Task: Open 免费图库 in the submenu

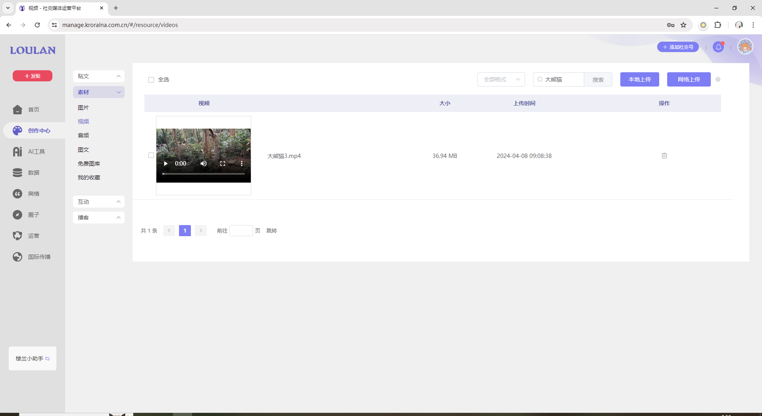Action: [x=89, y=164]
